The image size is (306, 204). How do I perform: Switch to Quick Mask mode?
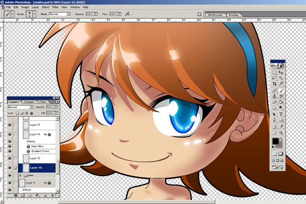tap(281, 154)
